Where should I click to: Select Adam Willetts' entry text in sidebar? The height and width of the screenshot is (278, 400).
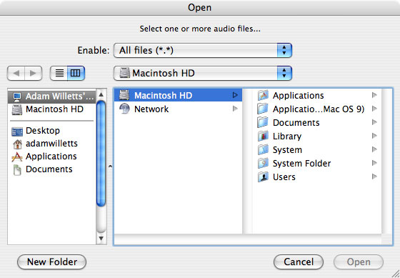[x=60, y=96]
